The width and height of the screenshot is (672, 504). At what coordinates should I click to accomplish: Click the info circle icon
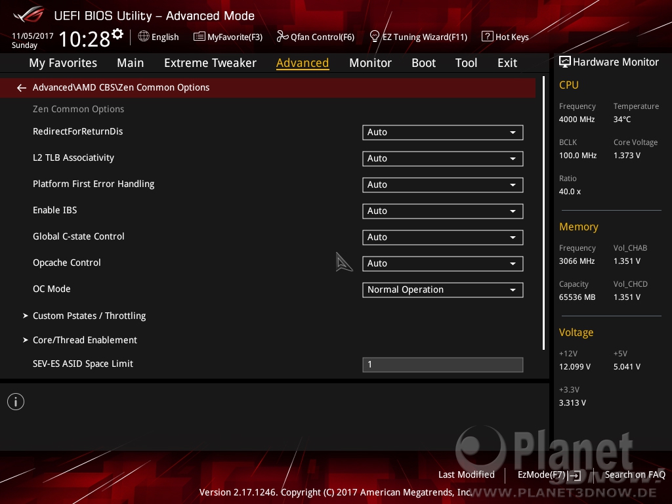pos(16,402)
